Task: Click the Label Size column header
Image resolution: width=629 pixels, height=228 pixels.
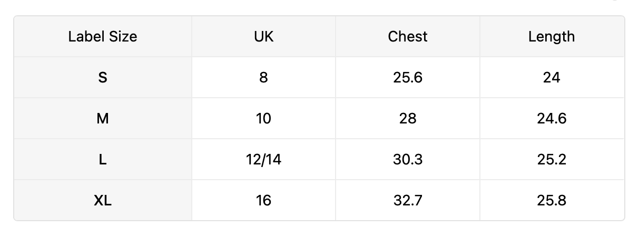Action: pos(103,36)
